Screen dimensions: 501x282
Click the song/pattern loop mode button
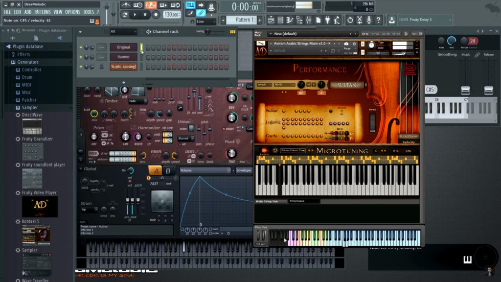point(125,14)
